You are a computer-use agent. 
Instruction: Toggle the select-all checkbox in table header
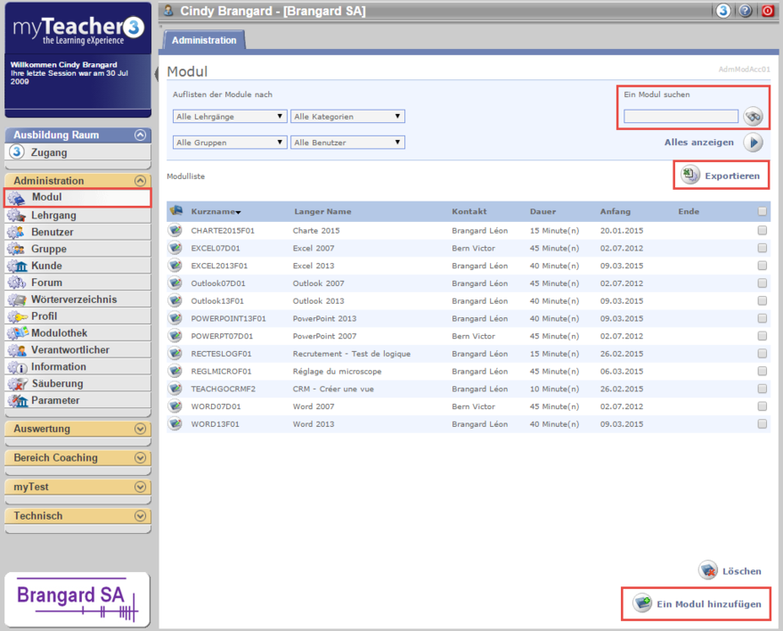(762, 211)
